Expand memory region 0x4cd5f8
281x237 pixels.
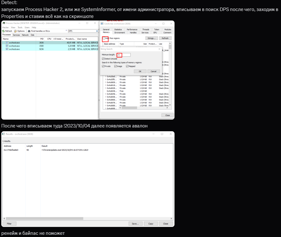click(x=105, y=79)
